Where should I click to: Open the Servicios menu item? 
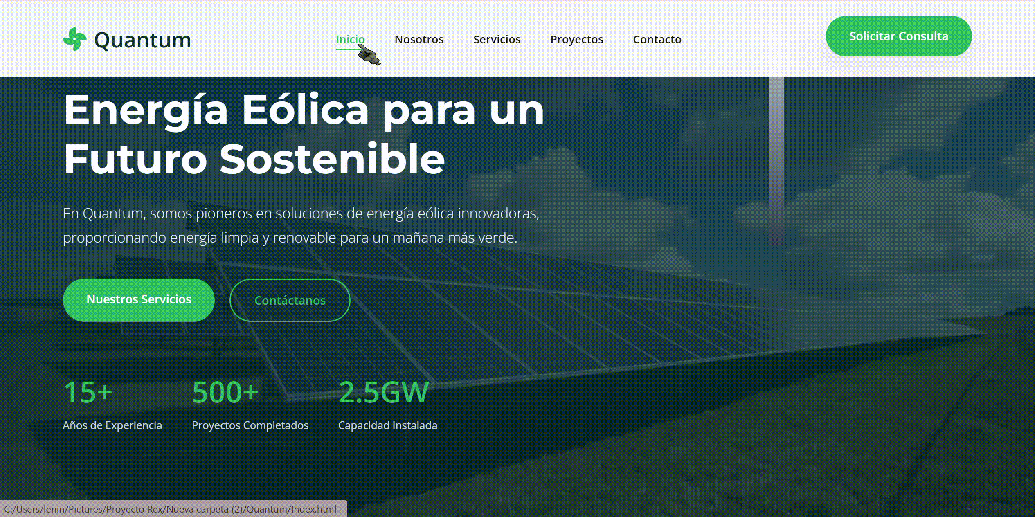click(x=497, y=39)
